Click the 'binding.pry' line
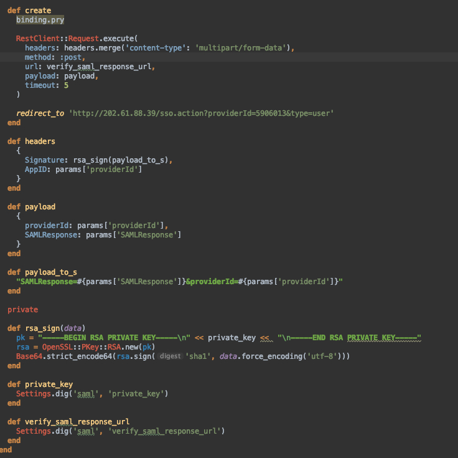This screenshot has width=458, height=458. (40, 20)
